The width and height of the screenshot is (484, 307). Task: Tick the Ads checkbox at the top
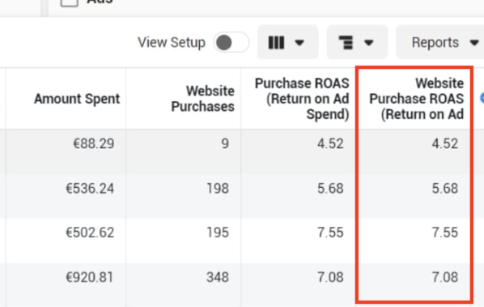point(69,2)
